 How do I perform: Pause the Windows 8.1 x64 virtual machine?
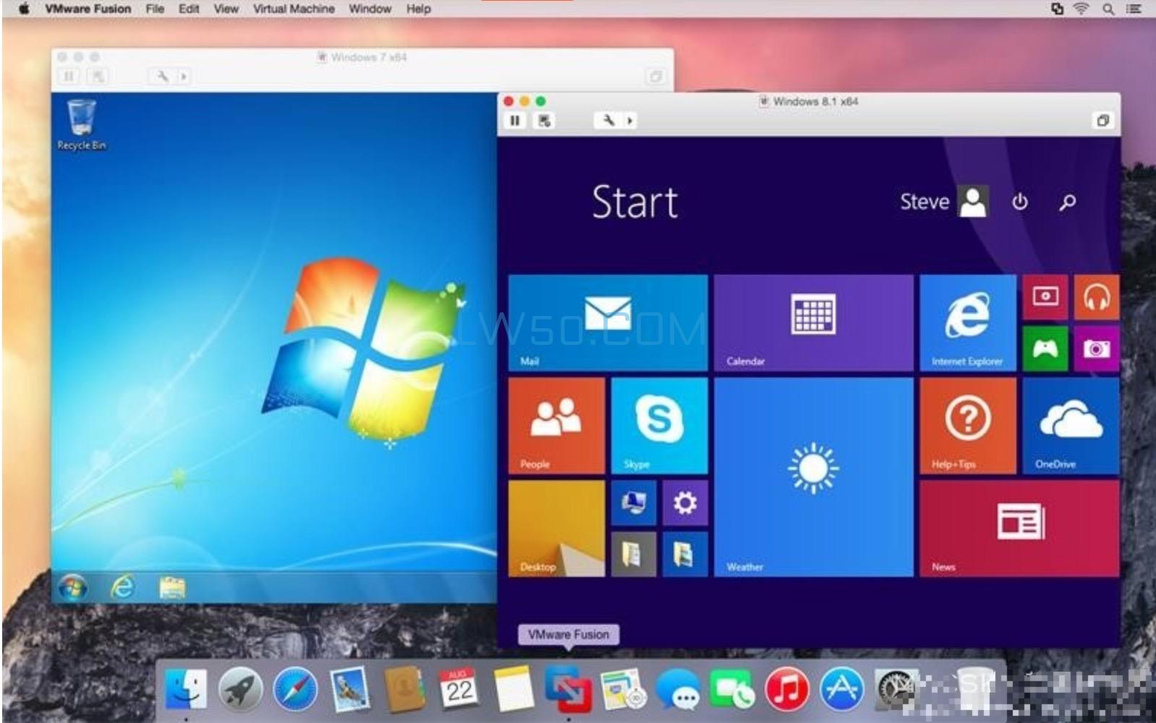(514, 121)
